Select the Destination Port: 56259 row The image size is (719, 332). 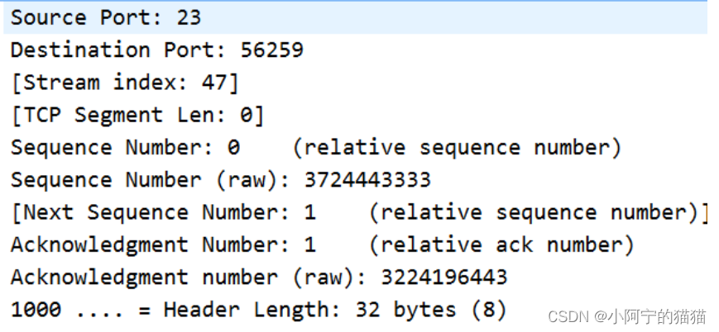click(356, 50)
